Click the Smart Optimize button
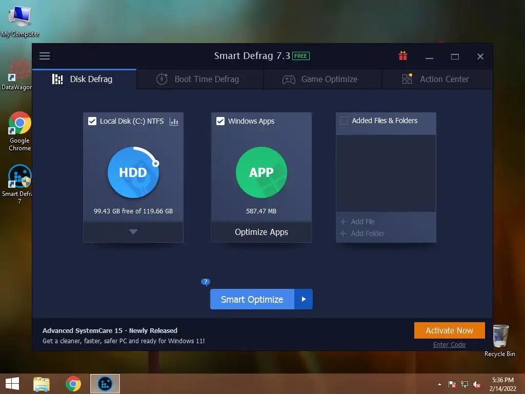The width and height of the screenshot is (525, 394). tap(252, 299)
